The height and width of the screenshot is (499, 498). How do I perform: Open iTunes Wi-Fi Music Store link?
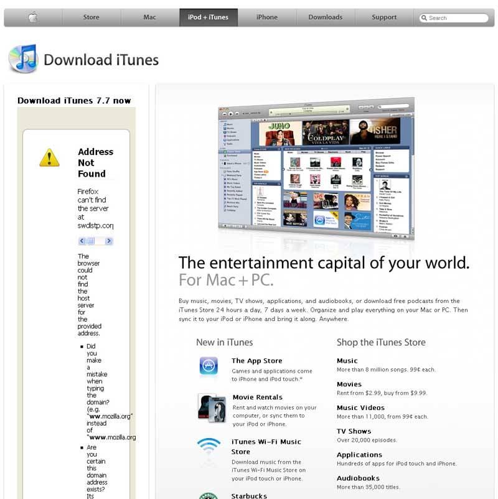pyautogui.click(x=266, y=447)
